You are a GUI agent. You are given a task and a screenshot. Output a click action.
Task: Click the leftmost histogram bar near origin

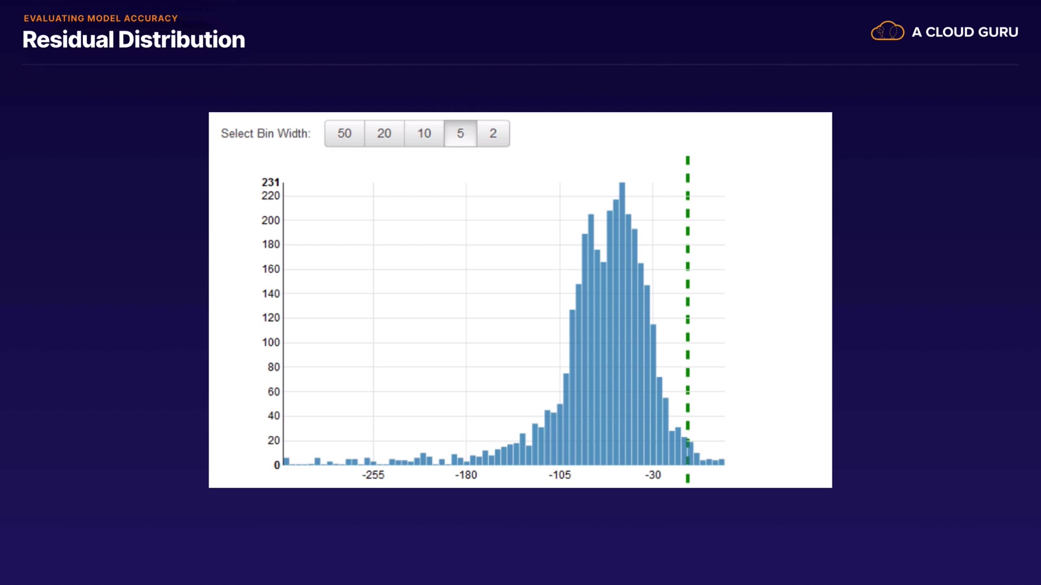click(x=286, y=461)
